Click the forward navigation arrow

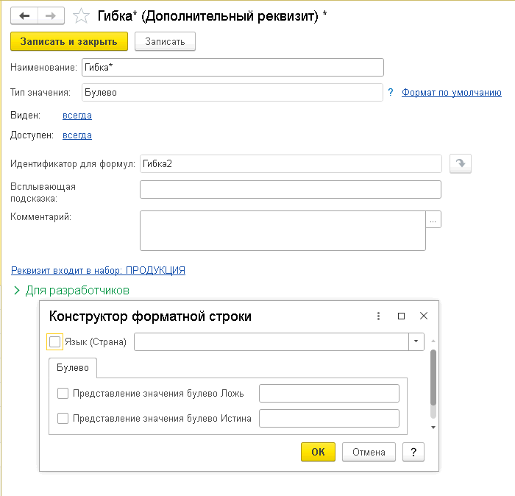pos(51,15)
